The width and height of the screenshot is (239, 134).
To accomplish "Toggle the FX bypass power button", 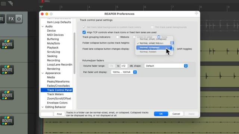I will pyautogui.click(x=19, y=19).
